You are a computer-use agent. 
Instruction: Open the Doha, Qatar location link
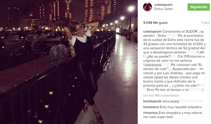(x=164, y=9)
